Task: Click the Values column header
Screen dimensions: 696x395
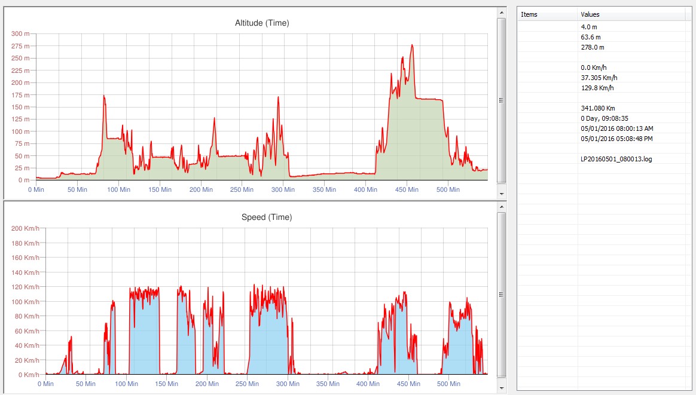Action: coord(634,14)
